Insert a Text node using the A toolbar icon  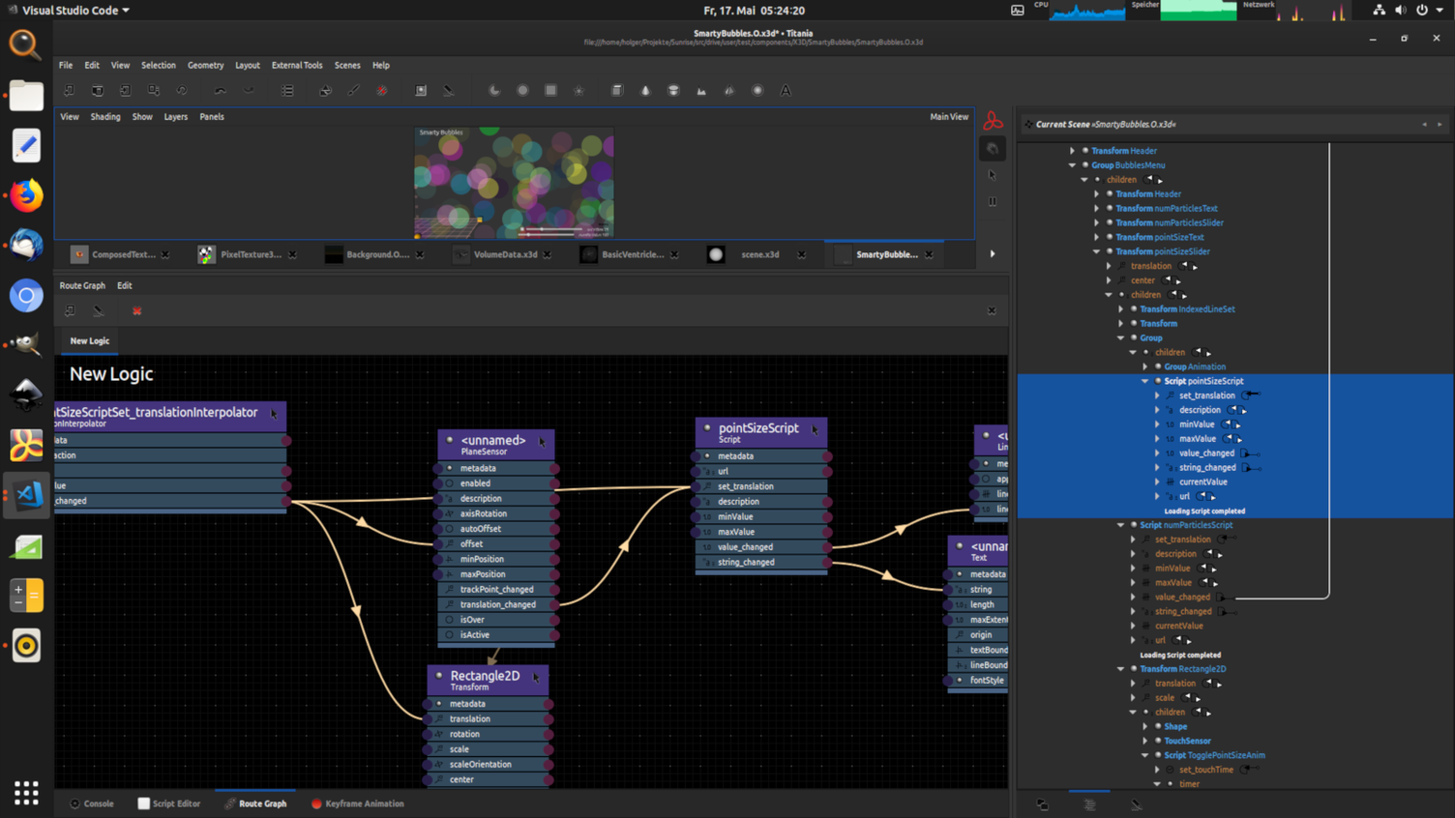[785, 90]
